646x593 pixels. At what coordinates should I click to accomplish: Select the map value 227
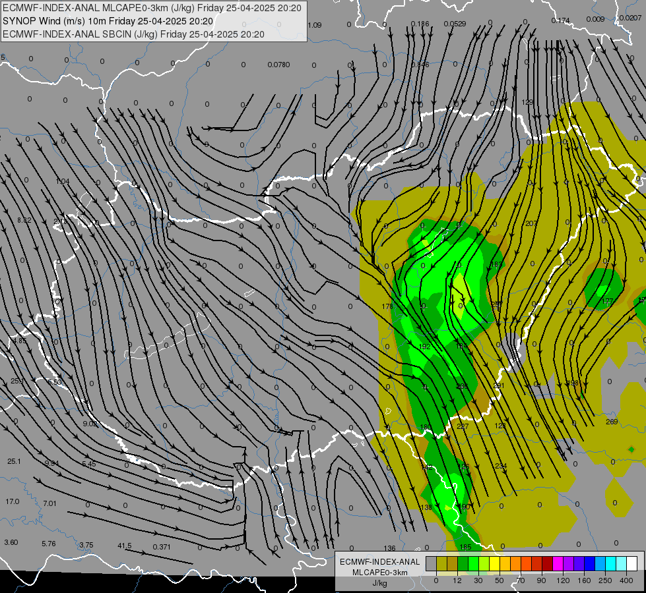(x=463, y=426)
